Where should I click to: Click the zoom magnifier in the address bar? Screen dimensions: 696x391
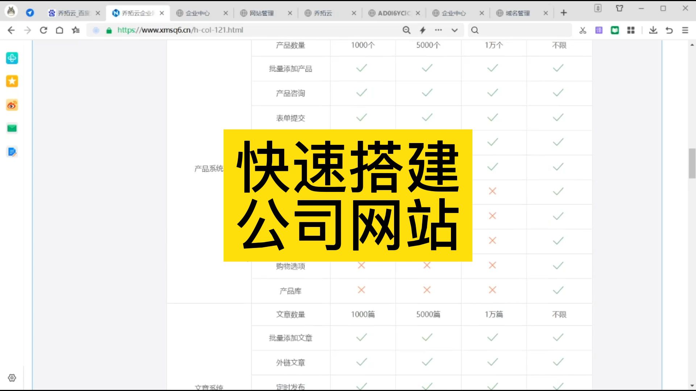406,30
